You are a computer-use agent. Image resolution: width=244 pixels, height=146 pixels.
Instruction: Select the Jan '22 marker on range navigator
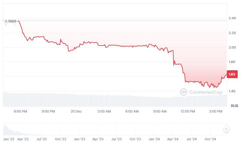[x=9, y=139]
